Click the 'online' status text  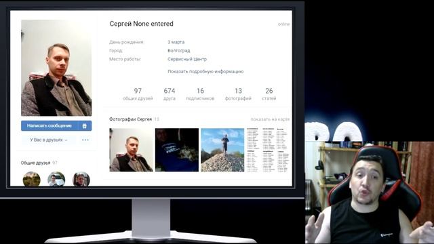pos(283,24)
